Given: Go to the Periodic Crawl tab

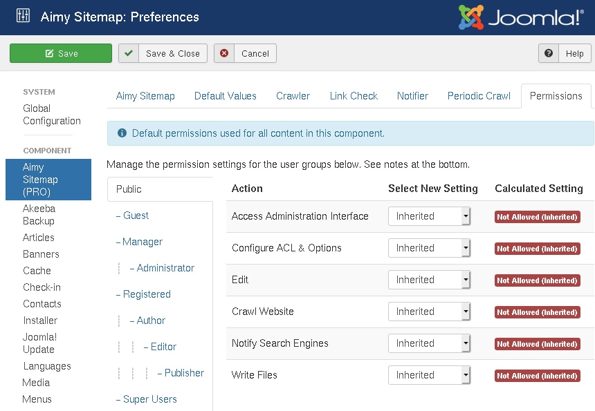Looking at the screenshot, I should click(479, 96).
